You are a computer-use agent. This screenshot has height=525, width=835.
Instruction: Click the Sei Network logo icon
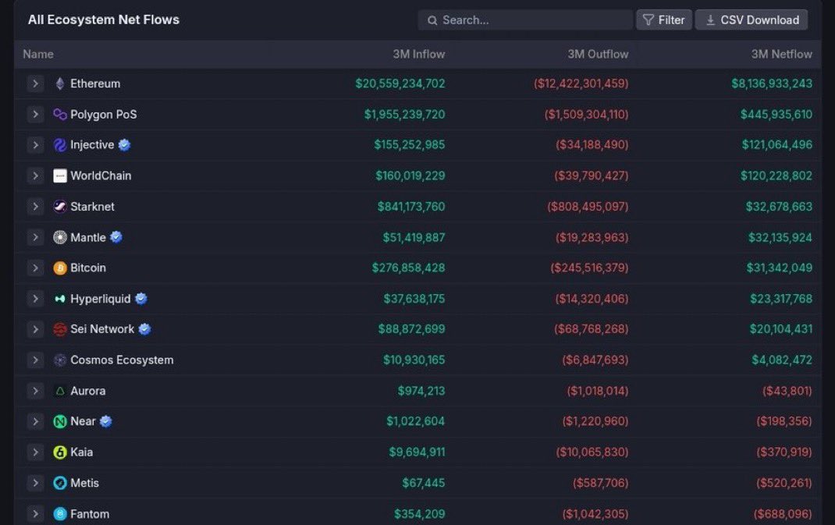point(59,329)
